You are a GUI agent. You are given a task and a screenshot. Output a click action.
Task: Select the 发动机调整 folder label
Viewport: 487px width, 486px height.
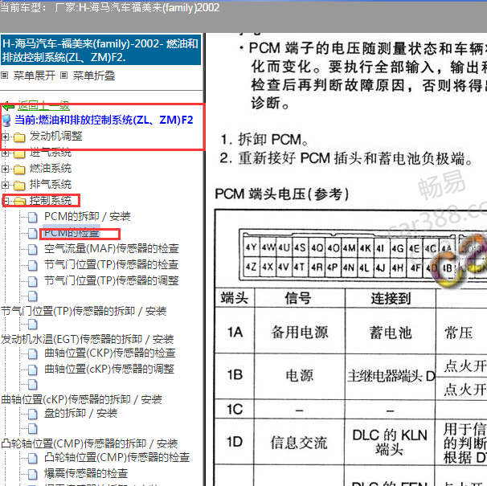56,136
